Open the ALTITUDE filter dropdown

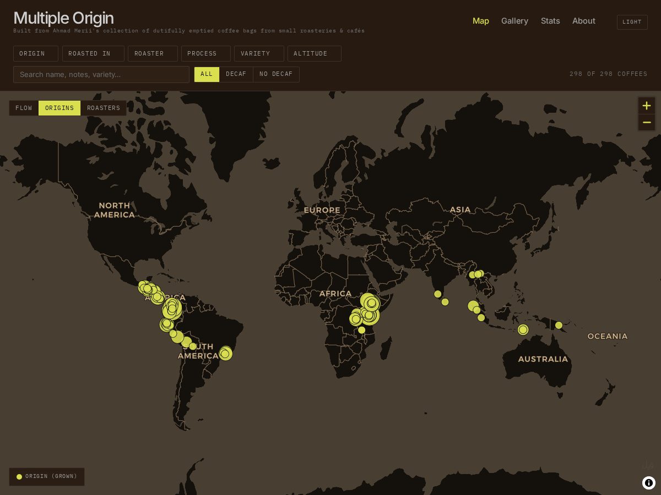[315, 53]
